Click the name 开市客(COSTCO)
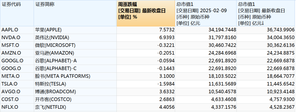Image resolution: width=296 pixels, height=112 pixels. pos(53,99)
